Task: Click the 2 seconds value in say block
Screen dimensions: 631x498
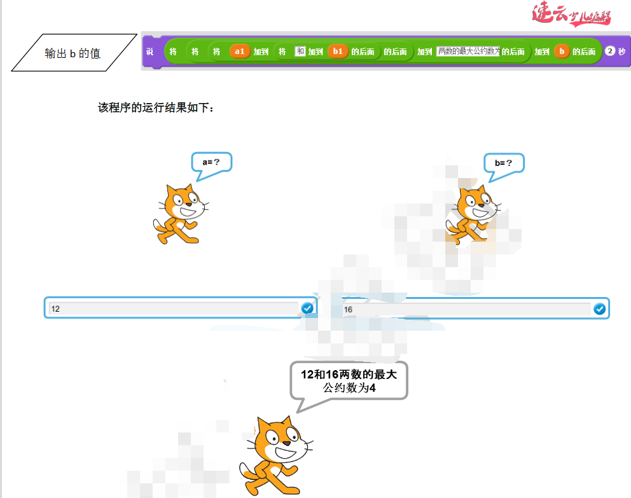Action: click(609, 52)
